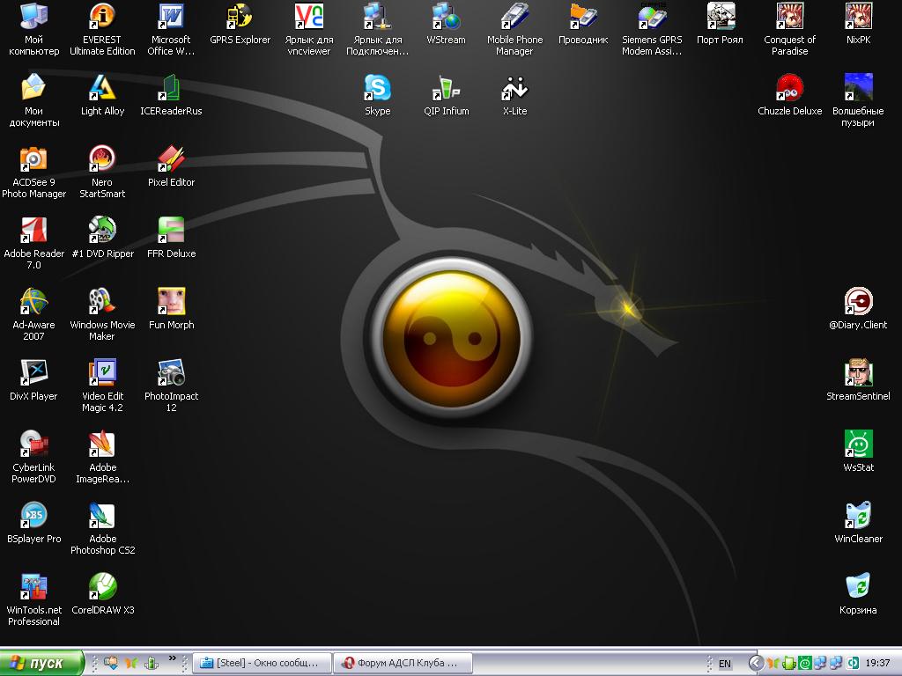The height and width of the screenshot is (676, 902).
Task: Expand the Quick Launch overflow chevron
Action: pos(173,658)
